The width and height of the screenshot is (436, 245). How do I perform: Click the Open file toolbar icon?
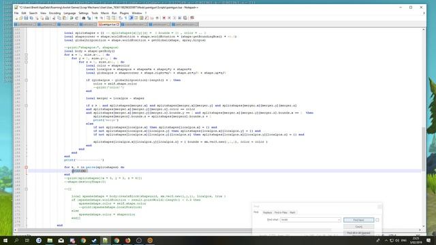(21, 18)
